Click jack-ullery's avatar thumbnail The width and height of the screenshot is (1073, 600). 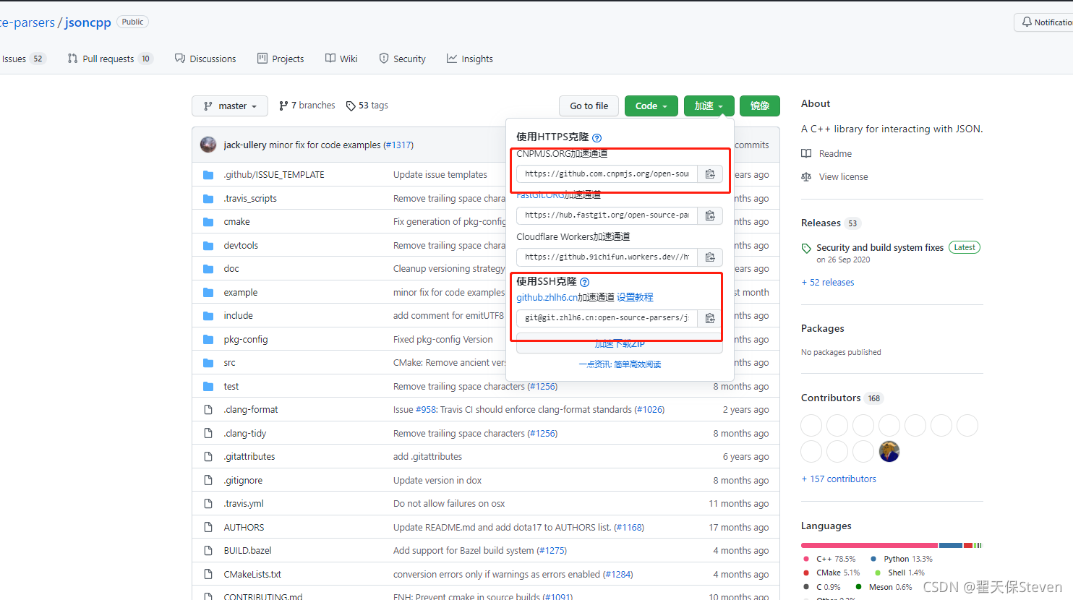(208, 145)
